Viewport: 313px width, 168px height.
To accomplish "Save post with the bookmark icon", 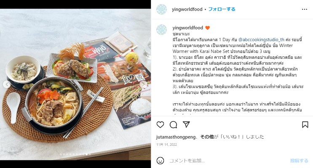I will (x=305, y=125).
